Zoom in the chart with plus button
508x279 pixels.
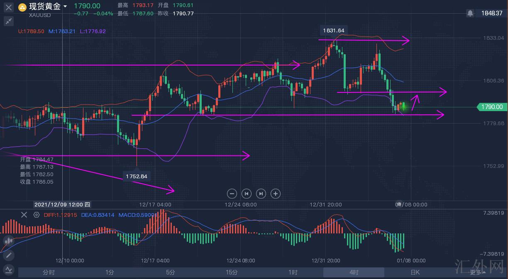point(276,193)
